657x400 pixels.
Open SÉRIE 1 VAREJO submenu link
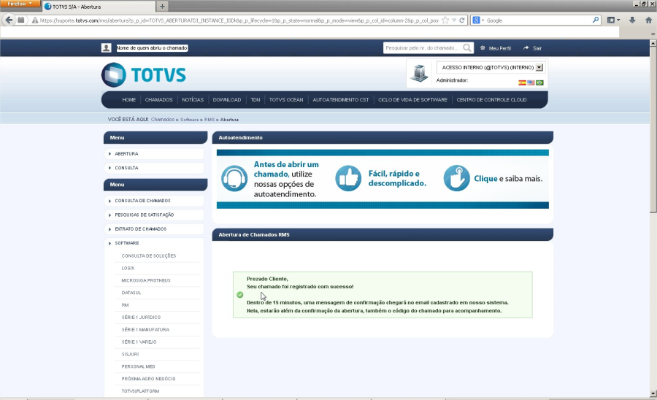(x=139, y=342)
